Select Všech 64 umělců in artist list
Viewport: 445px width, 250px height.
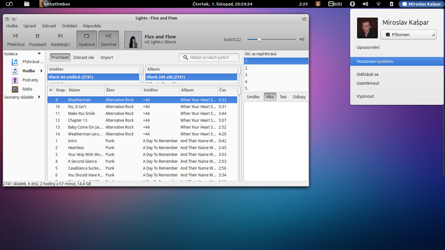(93, 77)
